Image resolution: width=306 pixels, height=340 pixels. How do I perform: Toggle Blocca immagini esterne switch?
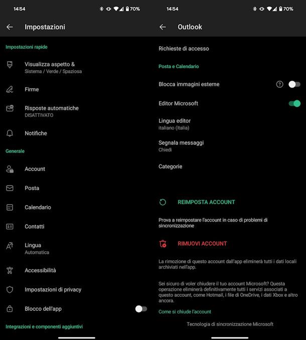tap(294, 84)
